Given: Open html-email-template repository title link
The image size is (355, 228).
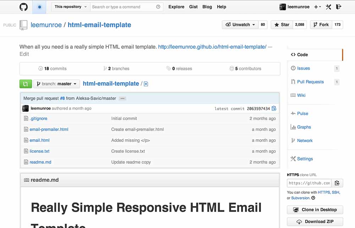Looking at the screenshot, I should pyautogui.click(x=99, y=25).
